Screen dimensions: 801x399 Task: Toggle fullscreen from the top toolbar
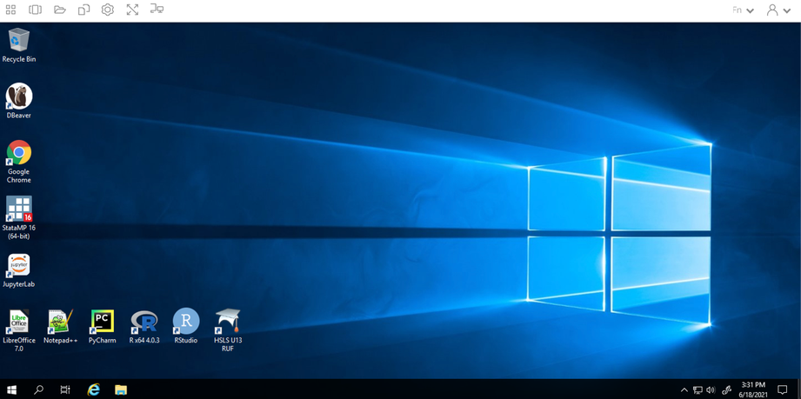[132, 10]
